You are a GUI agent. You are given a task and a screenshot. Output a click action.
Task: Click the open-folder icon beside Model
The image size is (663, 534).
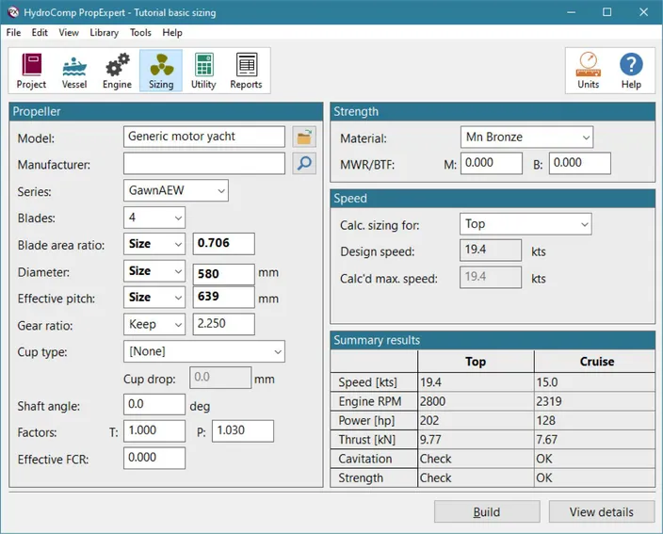click(x=304, y=137)
